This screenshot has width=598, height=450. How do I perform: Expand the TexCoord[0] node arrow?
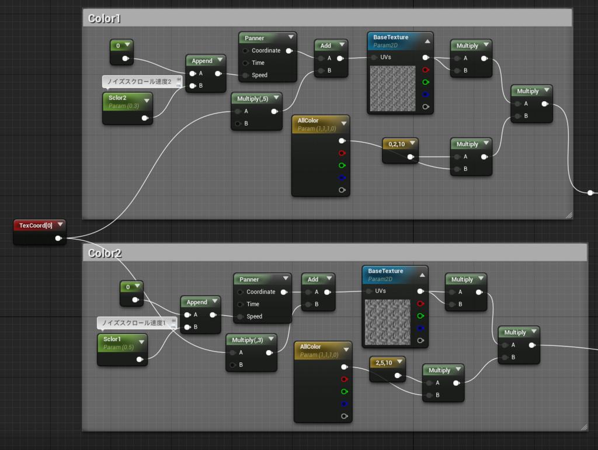[x=60, y=224]
